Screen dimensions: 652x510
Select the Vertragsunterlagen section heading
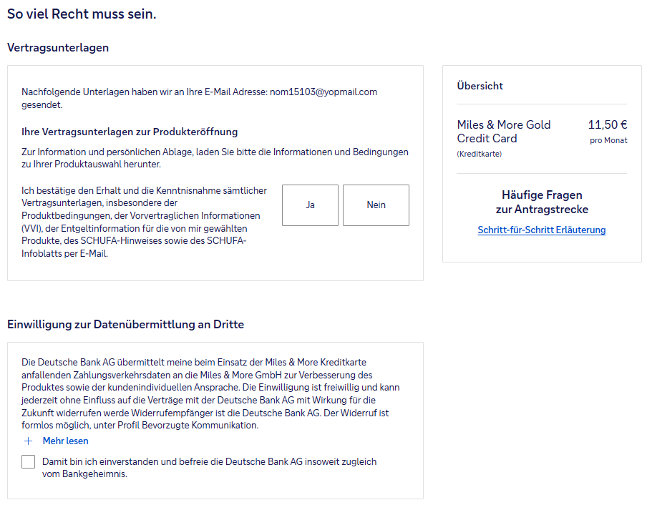(x=58, y=48)
